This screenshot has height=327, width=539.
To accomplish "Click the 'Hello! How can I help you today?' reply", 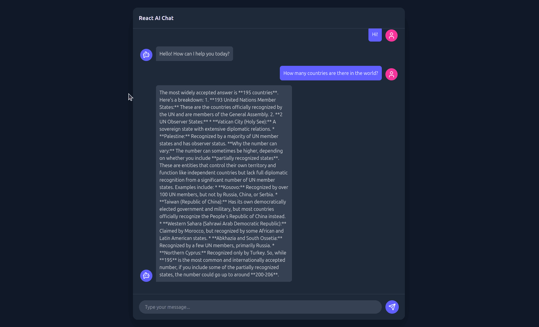I will 194,54.
